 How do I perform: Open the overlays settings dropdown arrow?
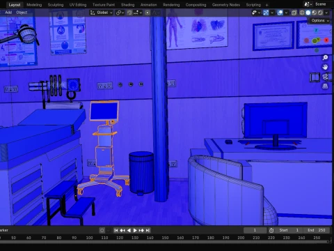click(x=286, y=13)
